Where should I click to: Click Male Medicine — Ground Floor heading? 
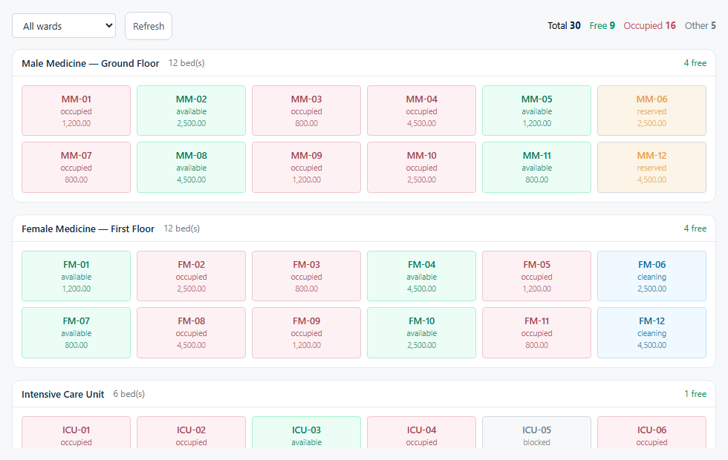[x=91, y=63]
